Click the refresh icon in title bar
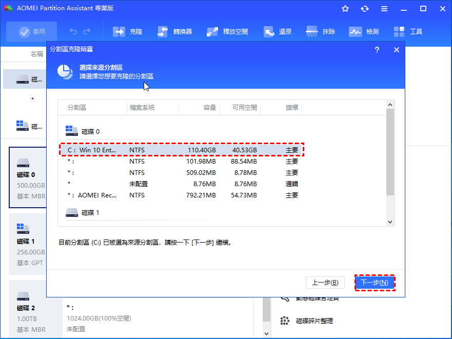Viewport: 452px width, 339px height. click(x=365, y=9)
